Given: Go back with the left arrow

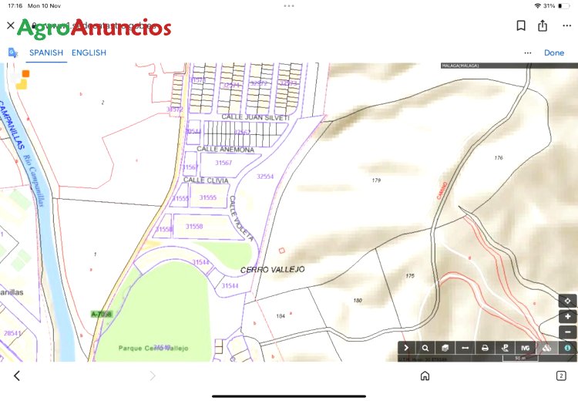Looking at the screenshot, I should tap(17, 376).
